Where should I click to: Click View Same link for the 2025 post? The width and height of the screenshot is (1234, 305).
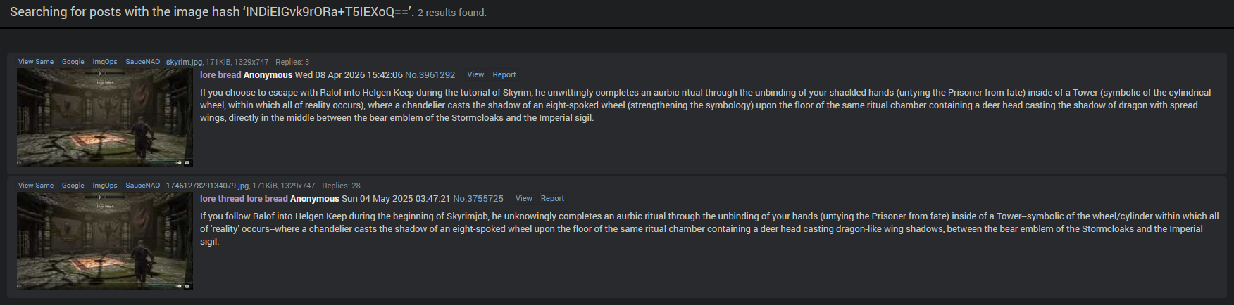coord(36,186)
